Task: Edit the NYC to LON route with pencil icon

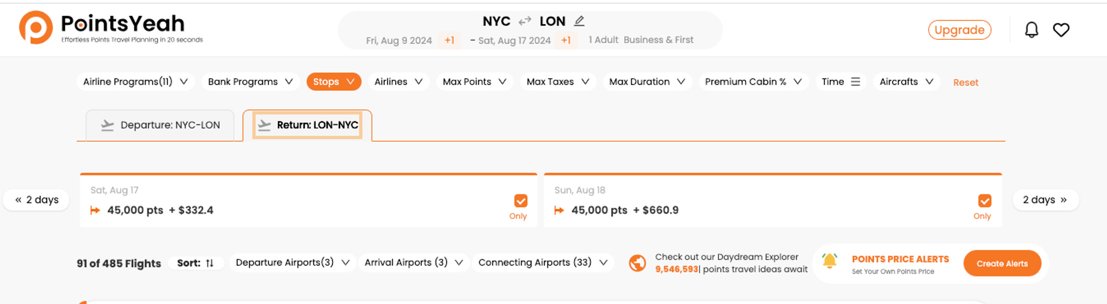Action: pos(579,21)
